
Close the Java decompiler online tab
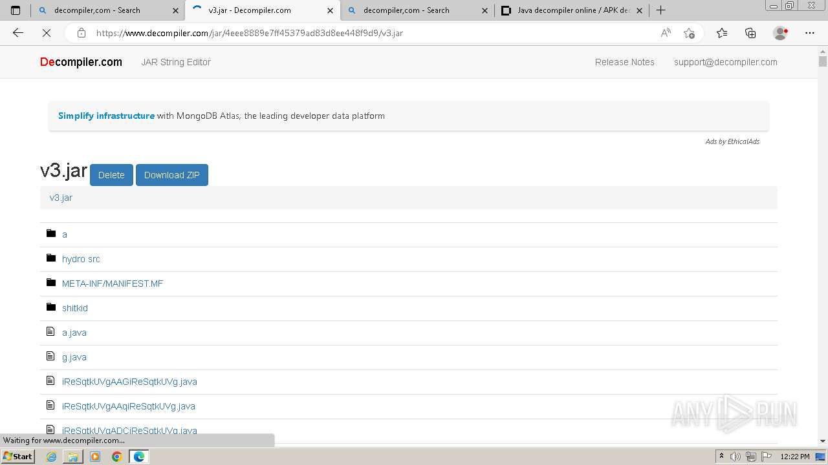pyautogui.click(x=640, y=10)
